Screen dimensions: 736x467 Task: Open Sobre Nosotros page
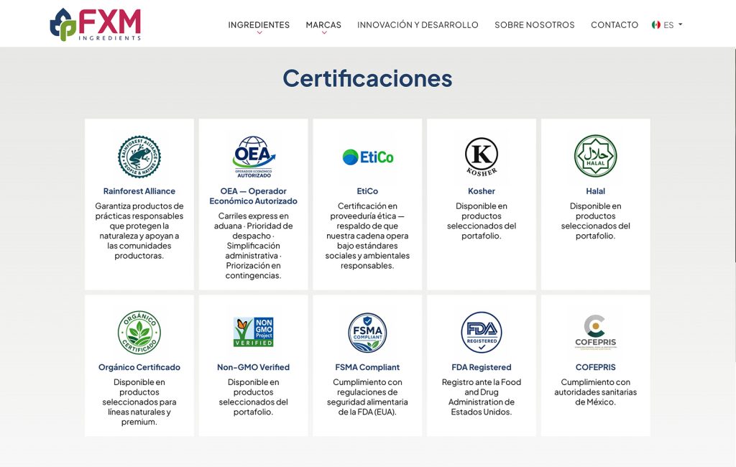pyautogui.click(x=535, y=25)
